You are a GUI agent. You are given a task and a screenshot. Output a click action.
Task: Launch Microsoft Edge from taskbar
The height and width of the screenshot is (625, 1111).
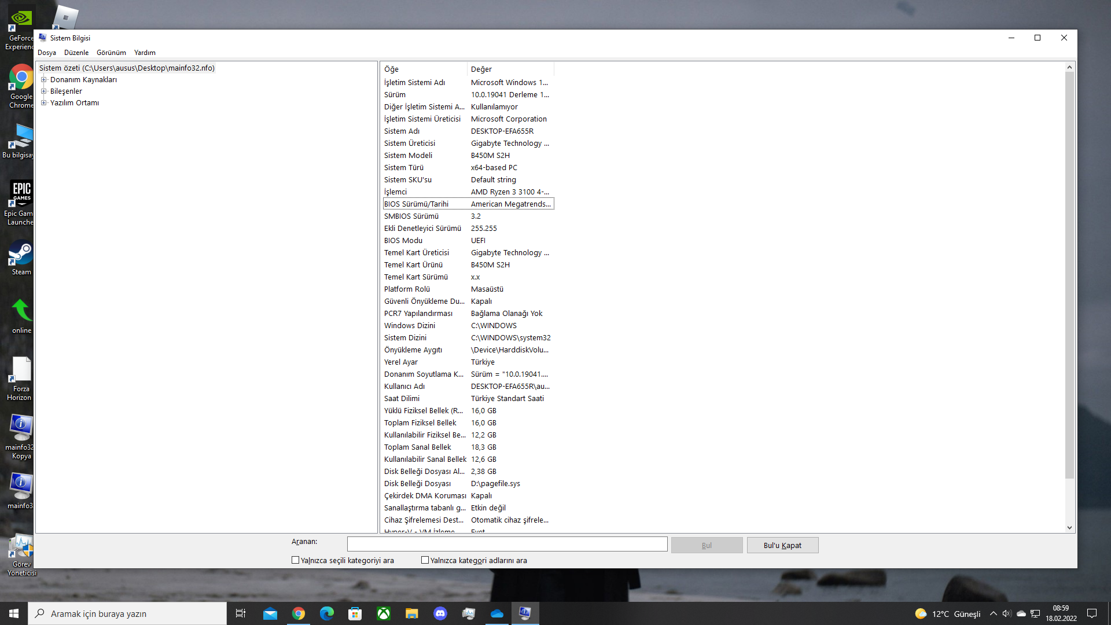pyautogui.click(x=327, y=613)
